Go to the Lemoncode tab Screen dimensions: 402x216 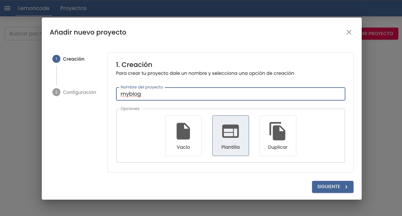pyautogui.click(x=34, y=8)
